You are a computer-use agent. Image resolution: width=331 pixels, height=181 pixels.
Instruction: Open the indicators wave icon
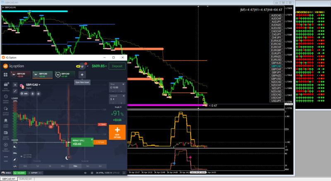click(x=15, y=166)
